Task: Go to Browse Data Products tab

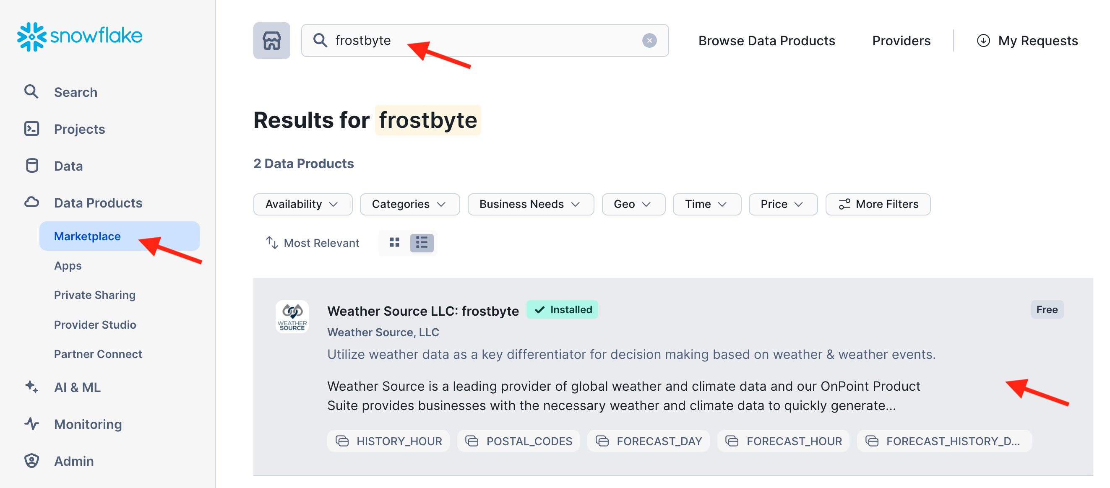Action: click(x=766, y=41)
